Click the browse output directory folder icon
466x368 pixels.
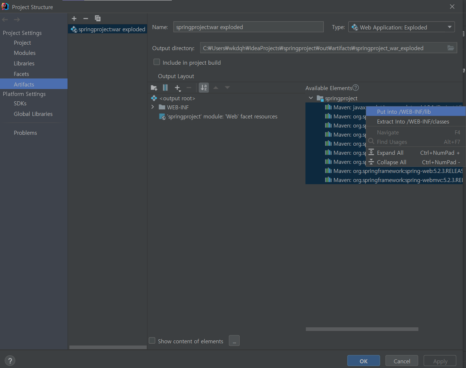point(451,48)
